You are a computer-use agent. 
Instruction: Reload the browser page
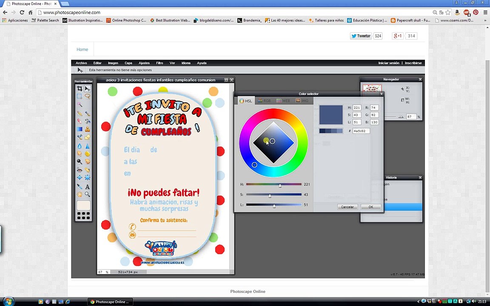22,12
